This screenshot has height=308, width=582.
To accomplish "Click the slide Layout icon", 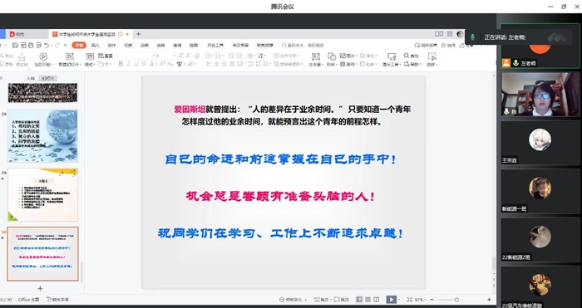I will [x=90, y=56].
